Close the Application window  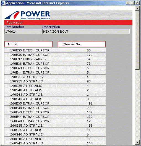(x=137, y=3)
